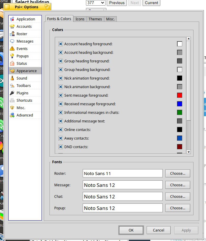
Task: Click the Roster font field Noto Sans 11
Action: pos(123,173)
